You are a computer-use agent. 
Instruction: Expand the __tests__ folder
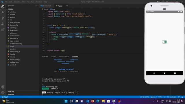(x=13, y=12)
